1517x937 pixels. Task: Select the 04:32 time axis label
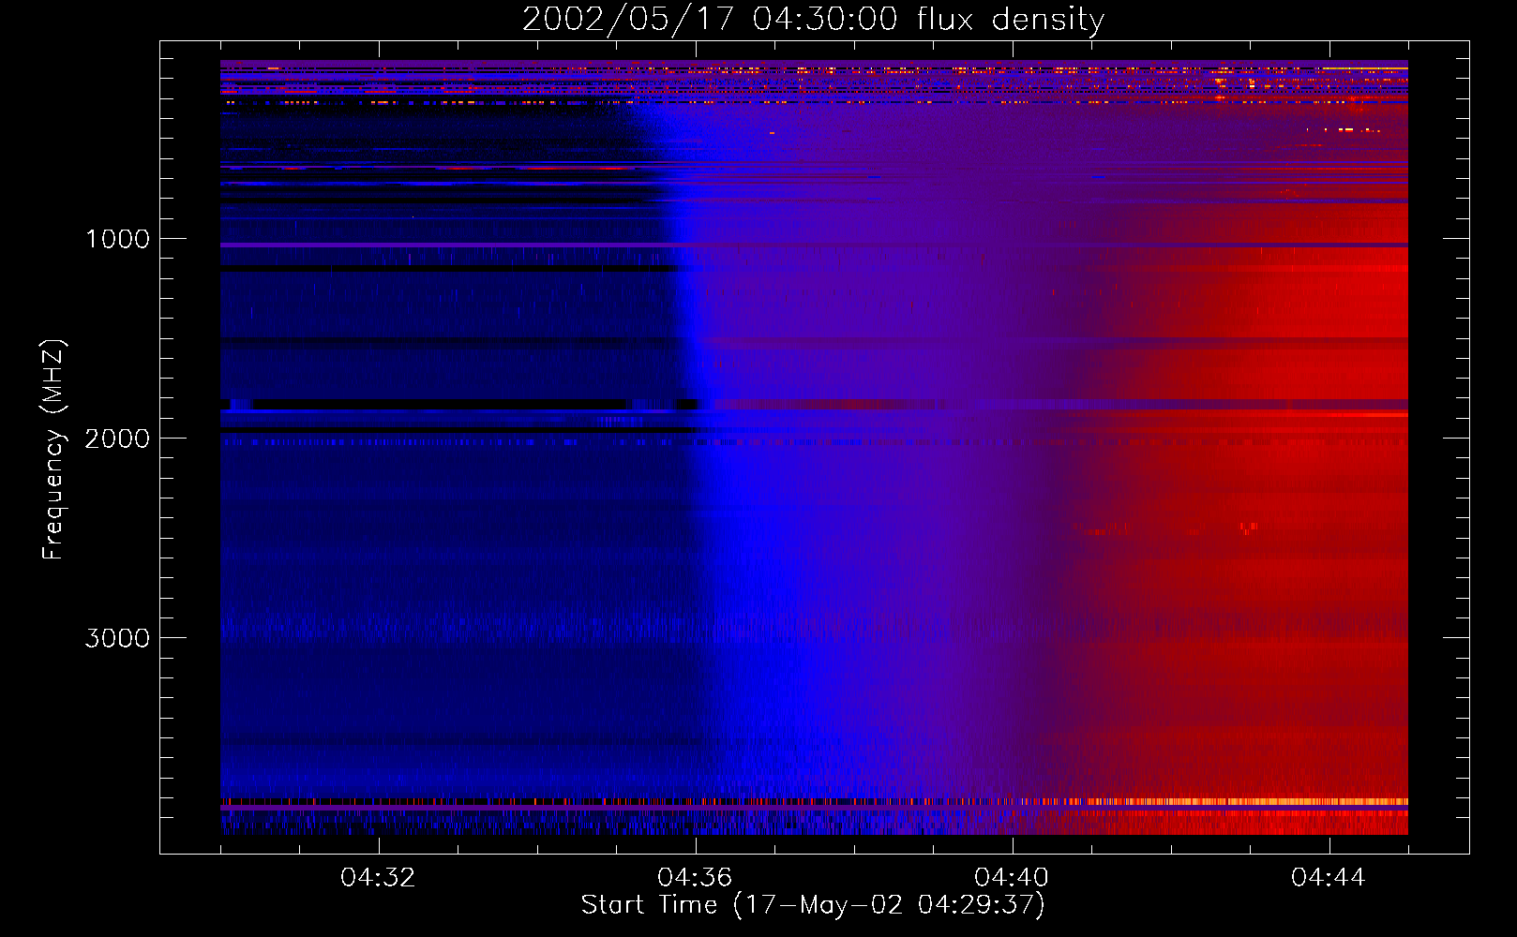click(379, 878)
